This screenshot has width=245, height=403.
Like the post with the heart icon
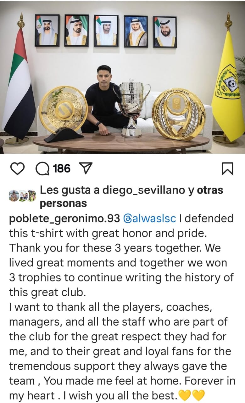coord(17,169)
